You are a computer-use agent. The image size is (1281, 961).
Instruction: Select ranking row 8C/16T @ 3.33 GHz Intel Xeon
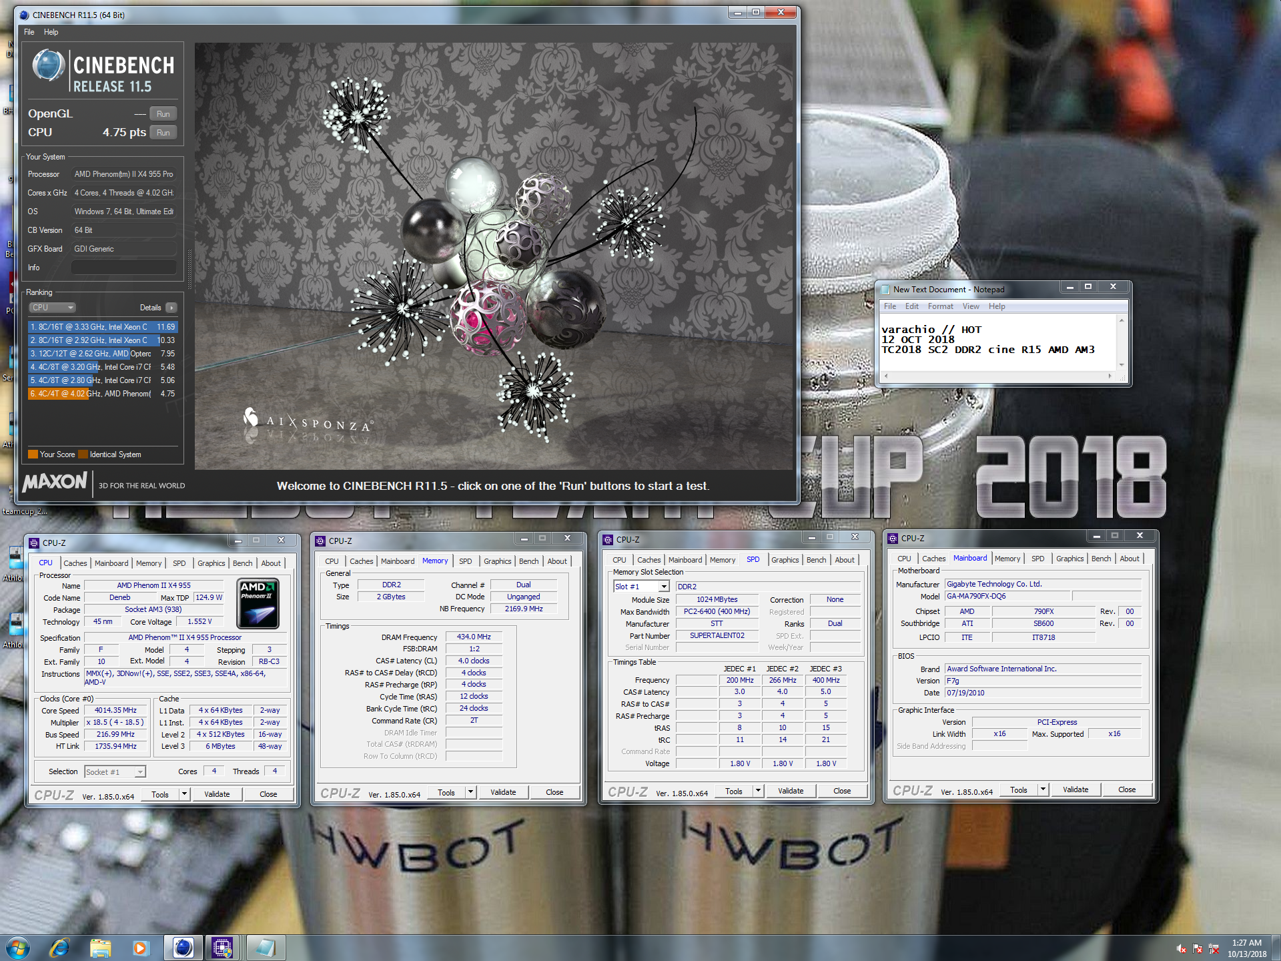(103, 327)
